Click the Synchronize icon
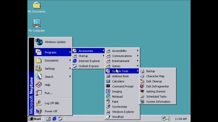This screenshot has height=122, width=218. (x=108, y=107)
